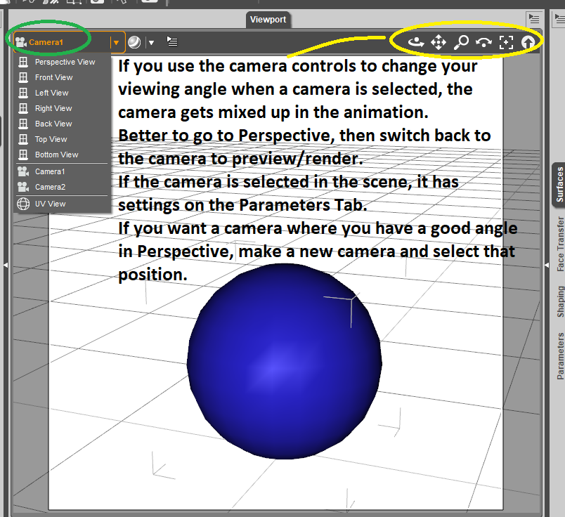
Task: Open the draw style dropdown arrow
Action: (x=151, y=43)
